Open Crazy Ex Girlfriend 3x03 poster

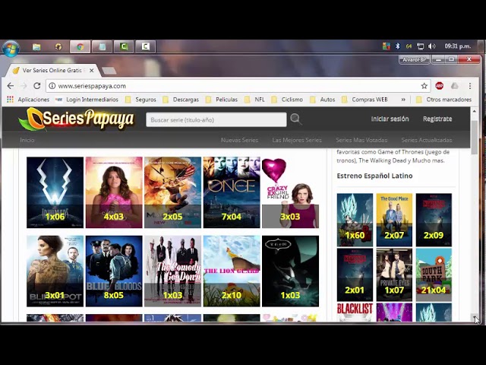pyautogui.click(x=290, y=192)
